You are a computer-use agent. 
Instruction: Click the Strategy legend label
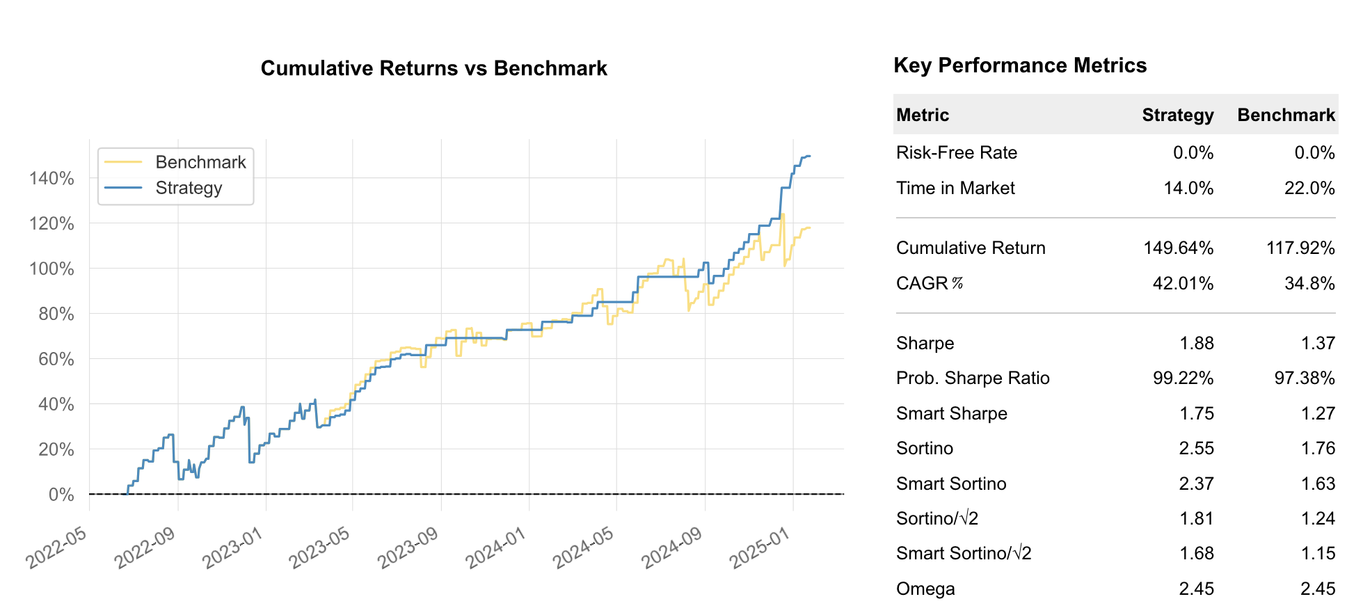pyautogui.click(x=189, y=188)
